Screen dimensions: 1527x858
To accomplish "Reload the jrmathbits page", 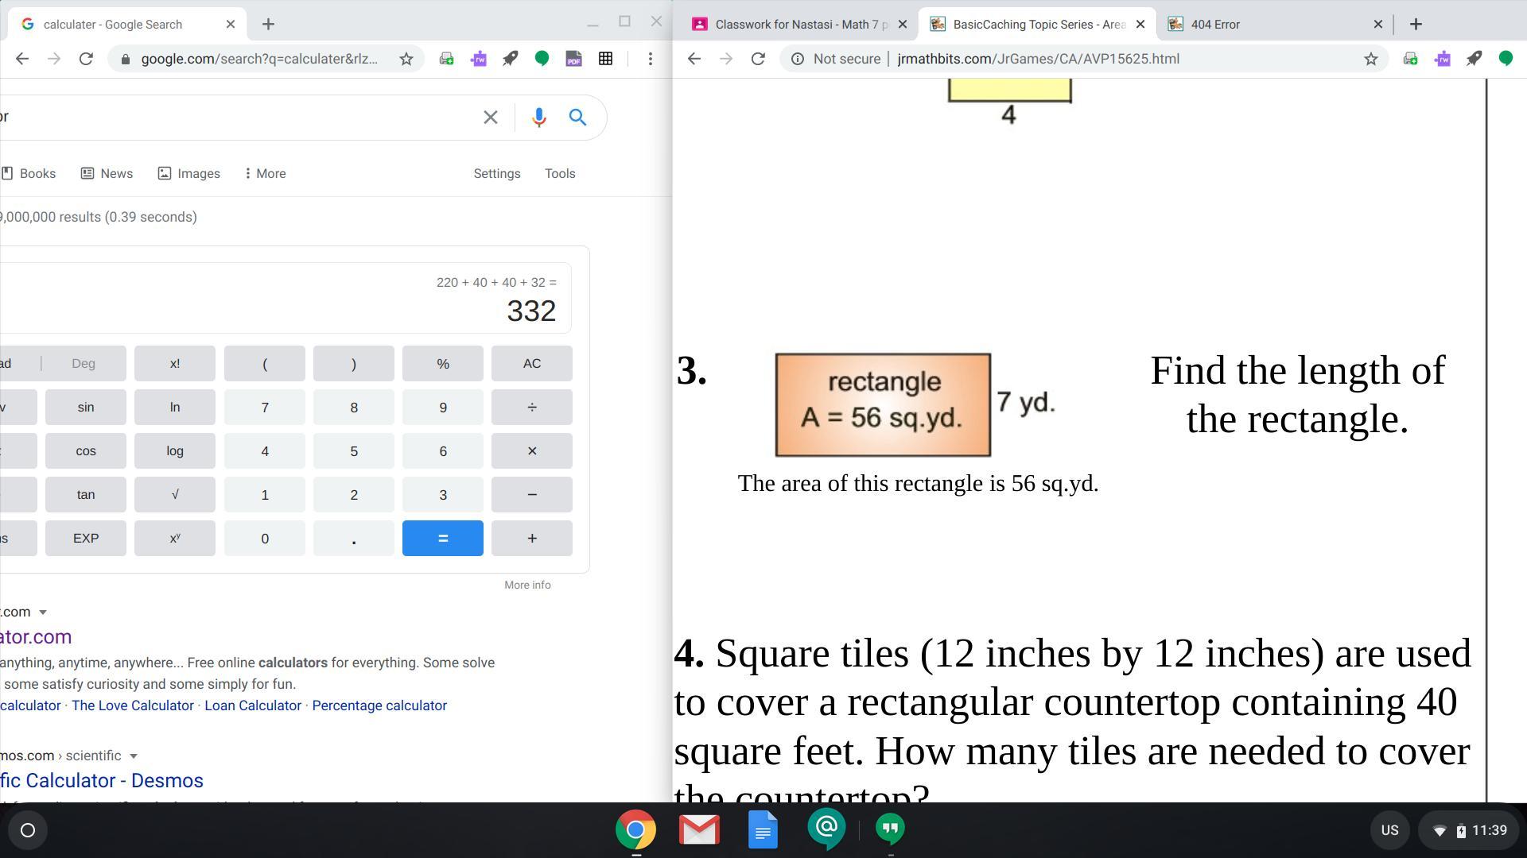I will pos(758,59).
